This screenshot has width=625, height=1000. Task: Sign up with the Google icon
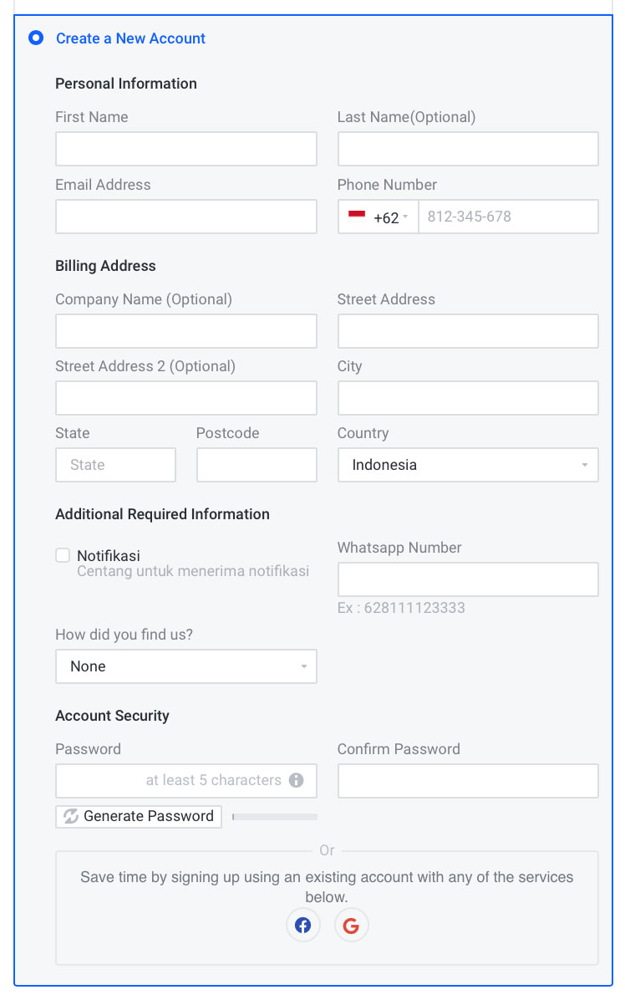(351, 925)
